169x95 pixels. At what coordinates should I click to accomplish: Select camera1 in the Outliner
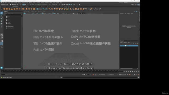pos(9,23)
